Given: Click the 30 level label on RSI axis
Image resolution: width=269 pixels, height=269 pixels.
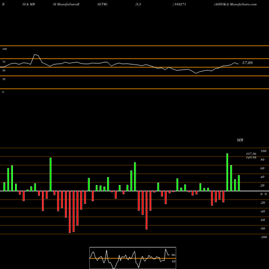Looking at the screenshot, I should coord(4,79).
